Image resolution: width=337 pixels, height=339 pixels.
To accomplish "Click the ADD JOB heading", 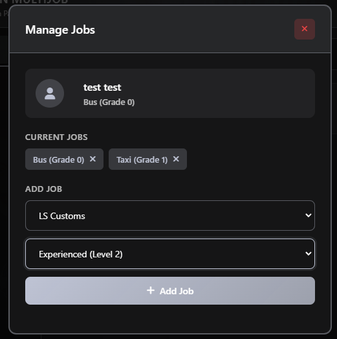I will (x=44, y=189).
